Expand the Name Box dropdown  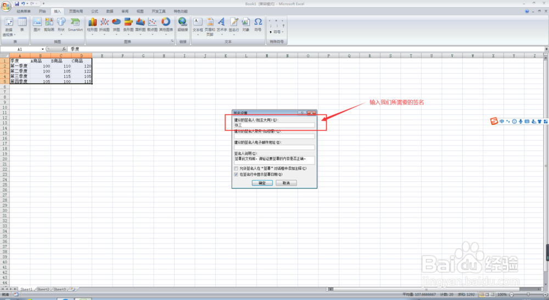click(x=43, y=49)
